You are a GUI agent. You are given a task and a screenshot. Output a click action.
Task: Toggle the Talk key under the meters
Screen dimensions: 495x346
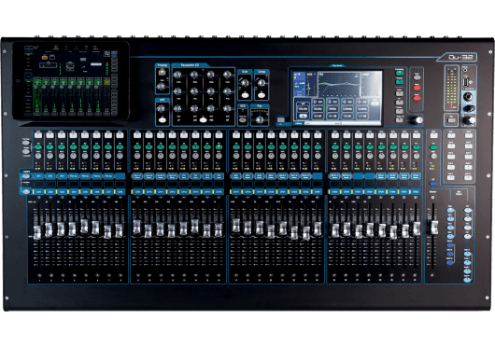[451, 120]
